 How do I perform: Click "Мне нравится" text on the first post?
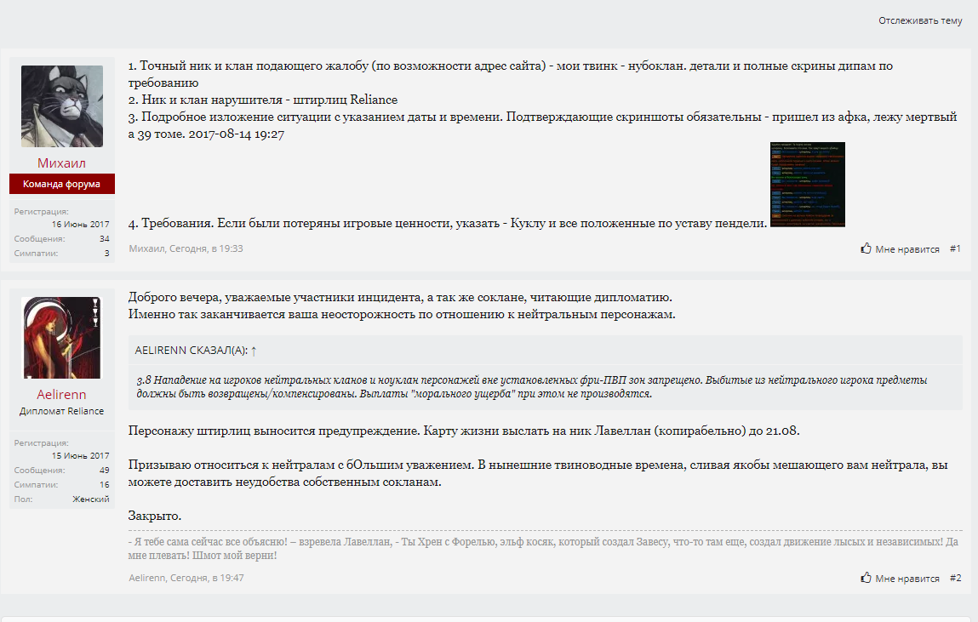coord(907,249)
